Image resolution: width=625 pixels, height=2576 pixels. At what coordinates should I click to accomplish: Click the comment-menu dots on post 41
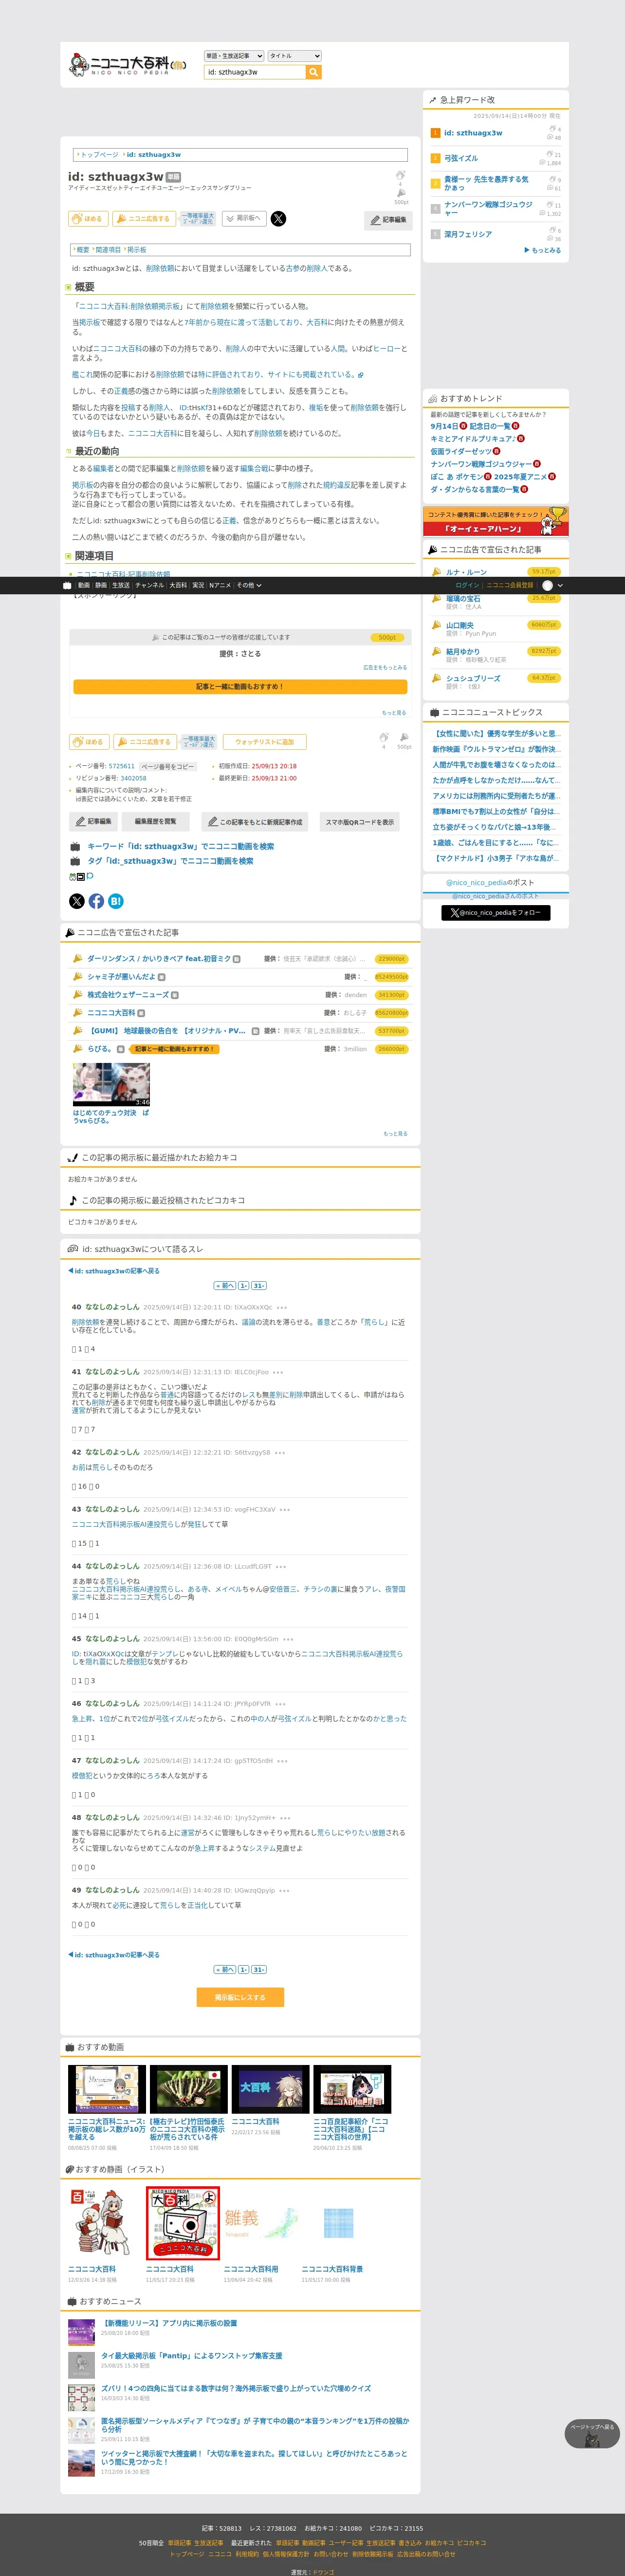tap(278, 1372)
